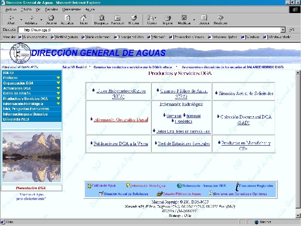Click the Ir go button beside address bar
Image resolution: width=301 pixels, height=226 pixels.
tap(291, 30)
